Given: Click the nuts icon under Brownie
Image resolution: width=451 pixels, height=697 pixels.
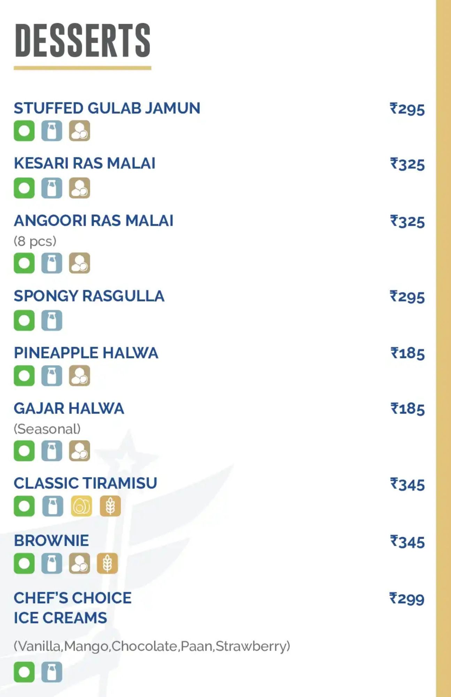Looking at the screenshot, I should pyautogui.click(x=79, y=563).
